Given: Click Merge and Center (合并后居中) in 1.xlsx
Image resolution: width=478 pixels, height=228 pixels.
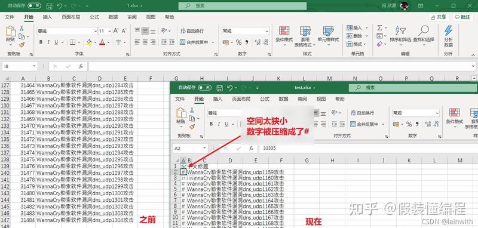Looking at the screenshot, I should (x=194, y=42).
